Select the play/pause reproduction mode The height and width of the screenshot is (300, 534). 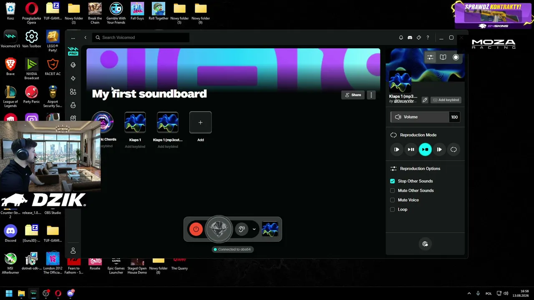point(411,150)
